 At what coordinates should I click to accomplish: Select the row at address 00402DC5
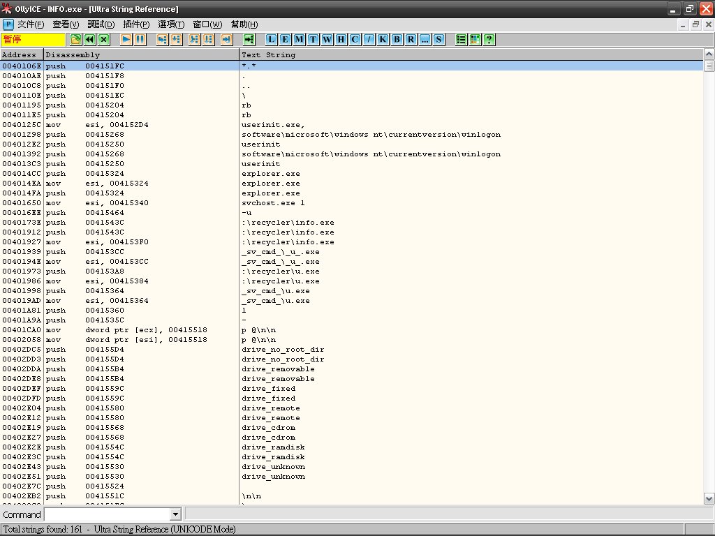point(352,350)
